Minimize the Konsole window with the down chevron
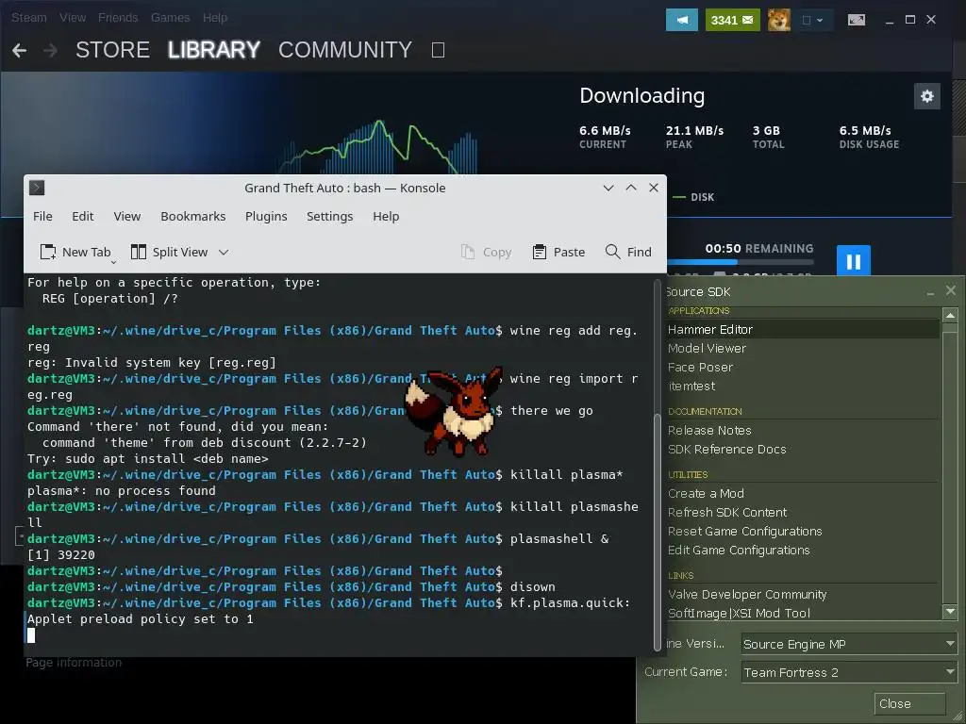The image size is (966, 724). (x=608, y=188)
